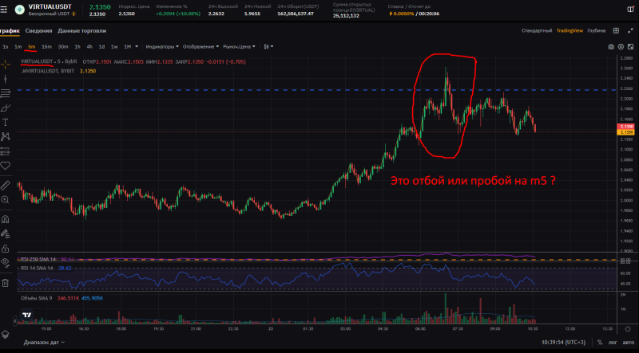Open the pattern drawing tool
The height and width of the screenshot is (353, 639).
click(6, 136)
